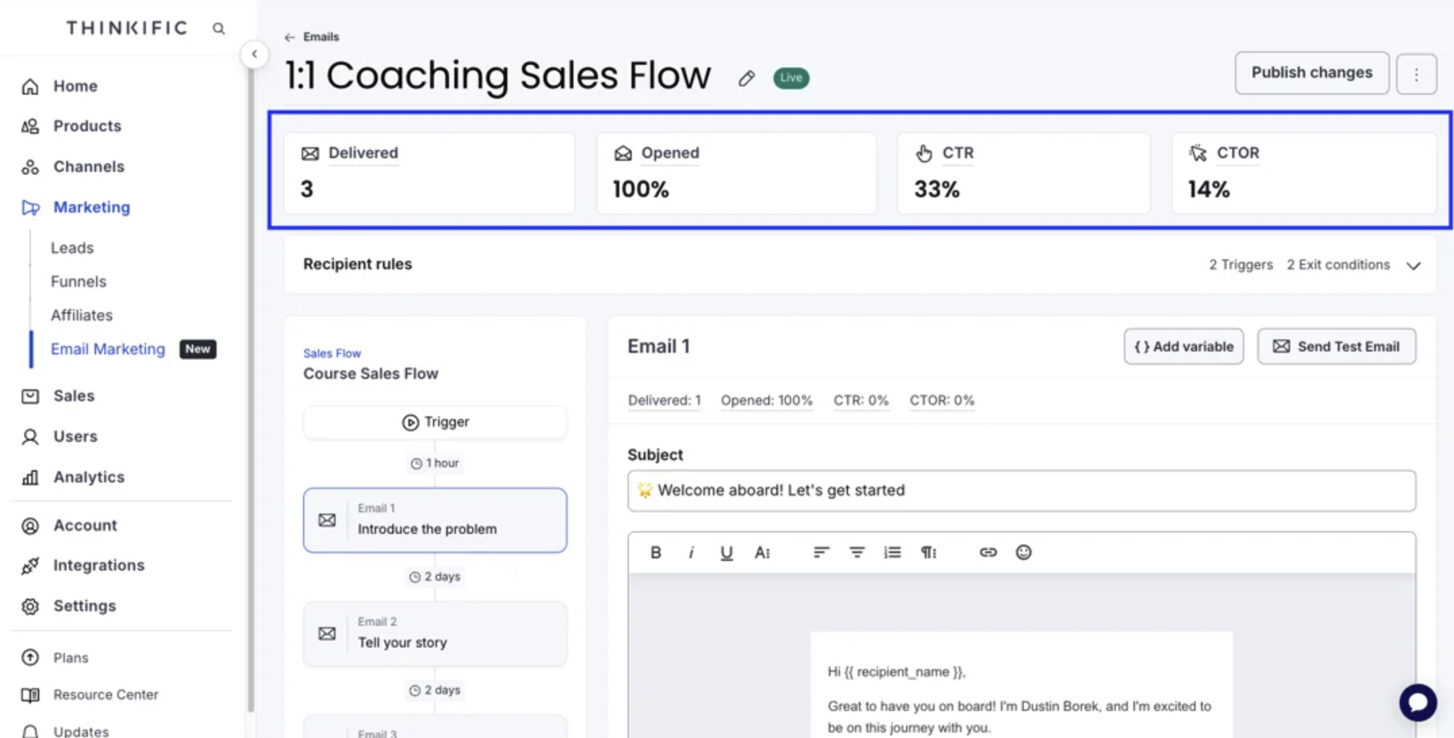Select Email 1 Introduce the problem
1454x738 pixels.
click(435, 520)
